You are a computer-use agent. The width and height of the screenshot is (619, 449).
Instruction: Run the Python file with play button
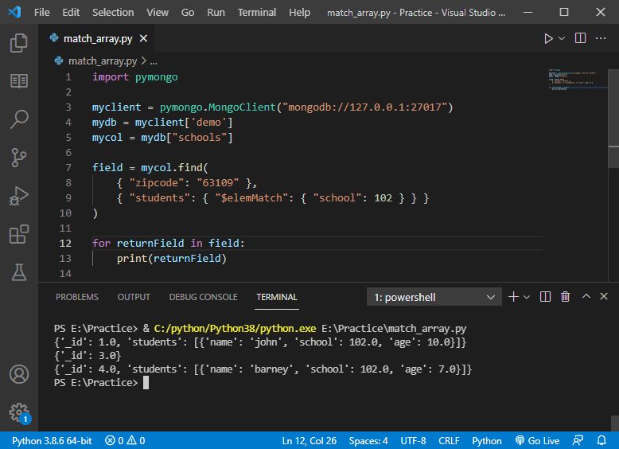click(548, 38)
